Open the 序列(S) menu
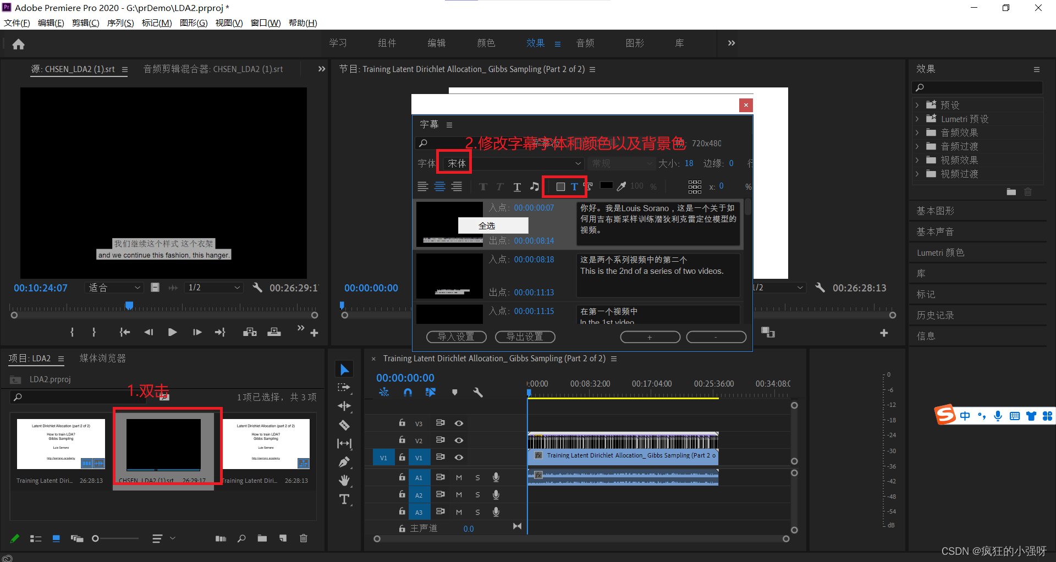Image resolution: width=1056 pixels, height=562 pixels. [x=120, y=23]
